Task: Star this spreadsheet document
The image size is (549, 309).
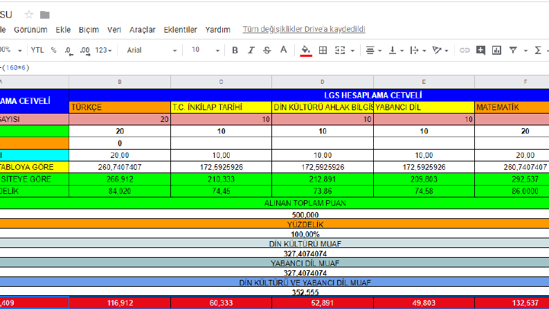Action: coord(28,15)
